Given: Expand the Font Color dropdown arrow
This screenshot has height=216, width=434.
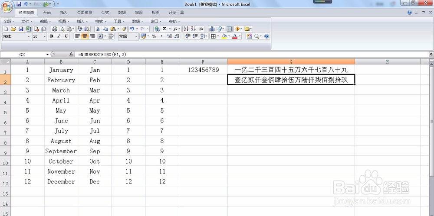Looking at the screenshot, I should coord(240,36).
